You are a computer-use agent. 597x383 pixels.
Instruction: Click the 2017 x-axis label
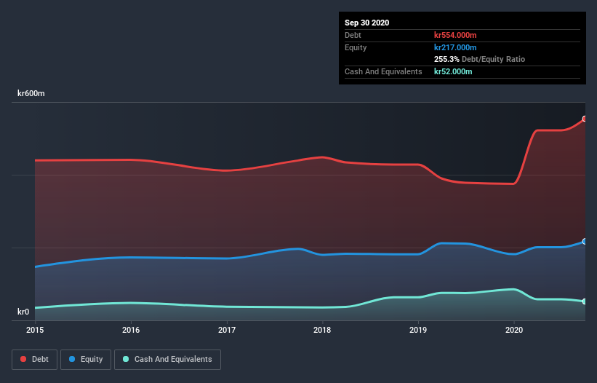[x=227, y=330]
